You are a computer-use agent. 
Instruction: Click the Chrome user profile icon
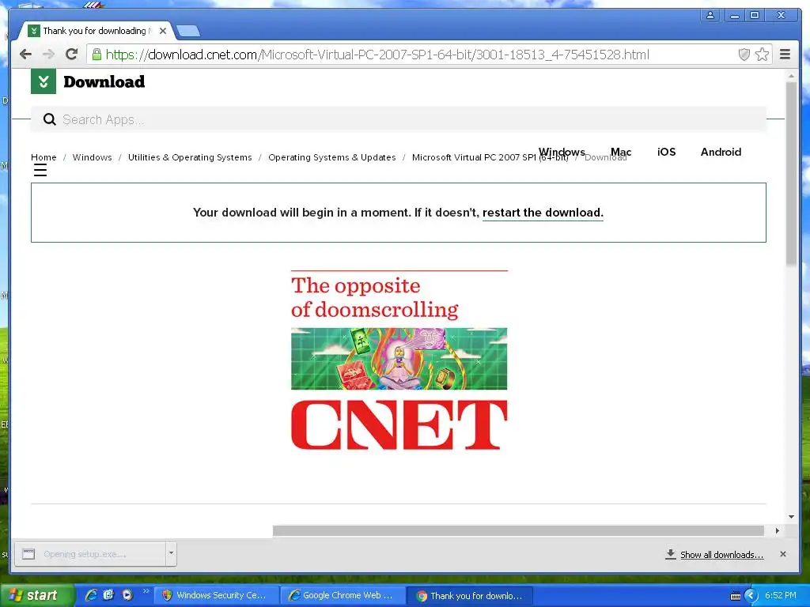710,16
